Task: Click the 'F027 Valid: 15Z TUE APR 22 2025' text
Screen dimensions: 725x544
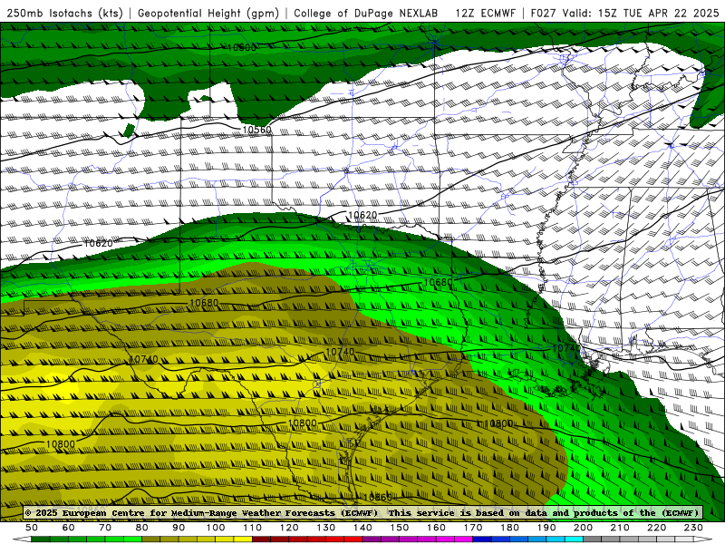Action: (624, 13)
